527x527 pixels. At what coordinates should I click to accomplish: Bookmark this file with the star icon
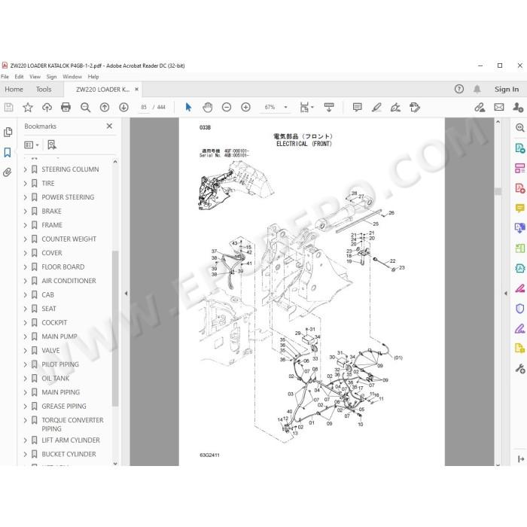28,107
